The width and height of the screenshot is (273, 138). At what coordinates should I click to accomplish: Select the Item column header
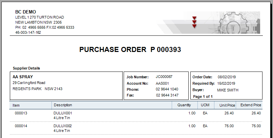(x=16, y=105)
